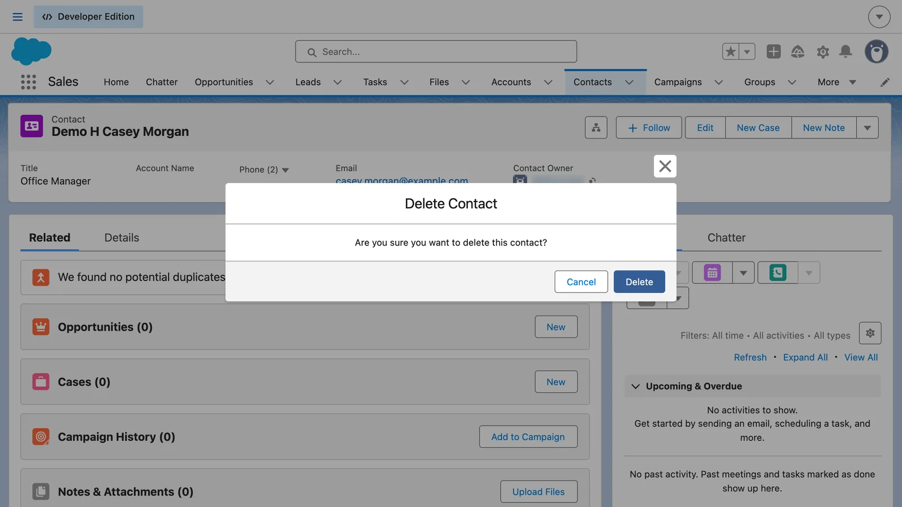The width and height of the screenshot is (902, 507).
Task: Click the Upload Files button
Action: coord(538,492)
